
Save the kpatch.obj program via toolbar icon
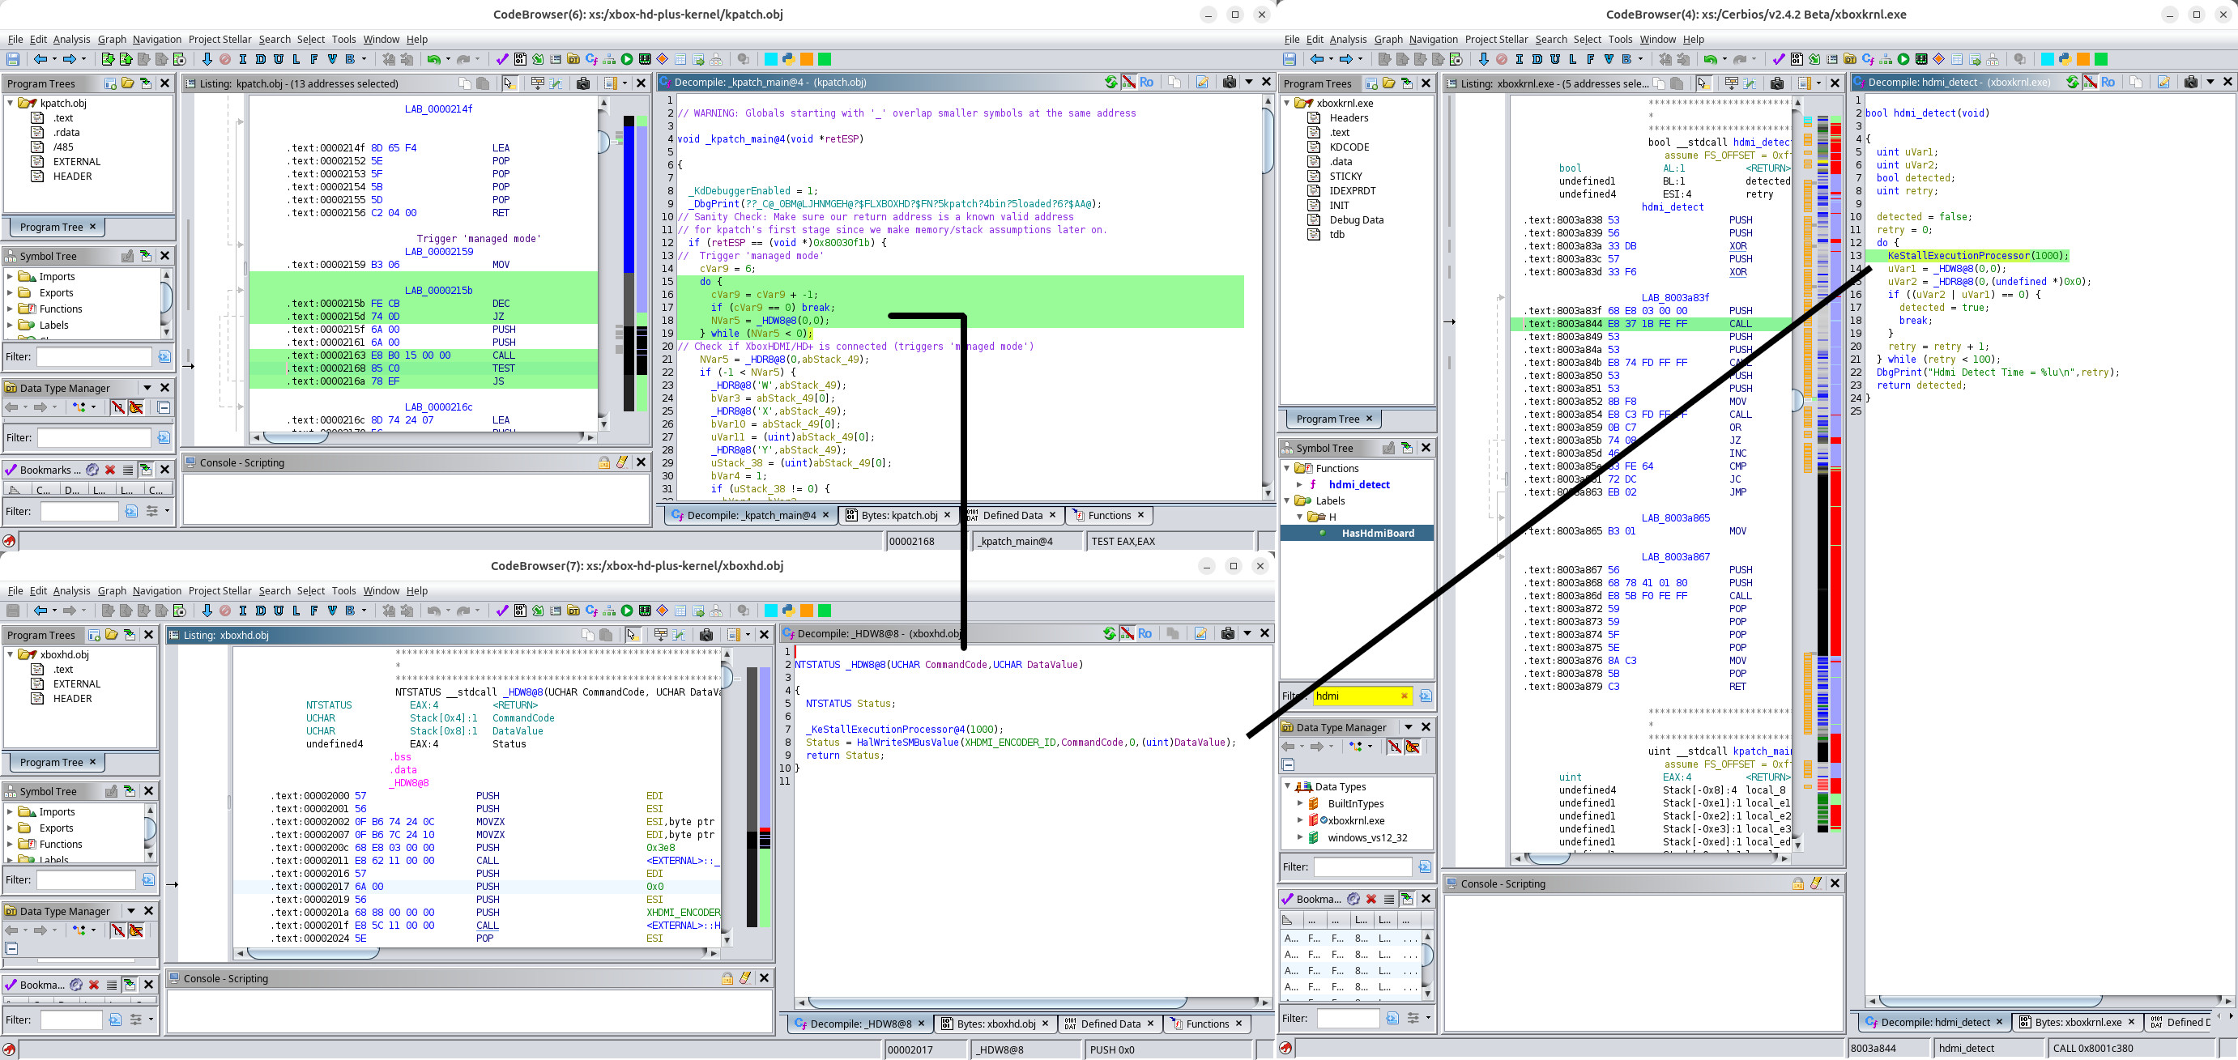tap(13, 59)
